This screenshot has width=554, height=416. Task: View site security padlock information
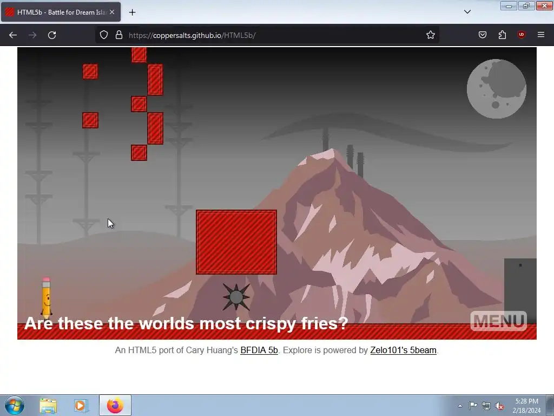coord(119,35)
